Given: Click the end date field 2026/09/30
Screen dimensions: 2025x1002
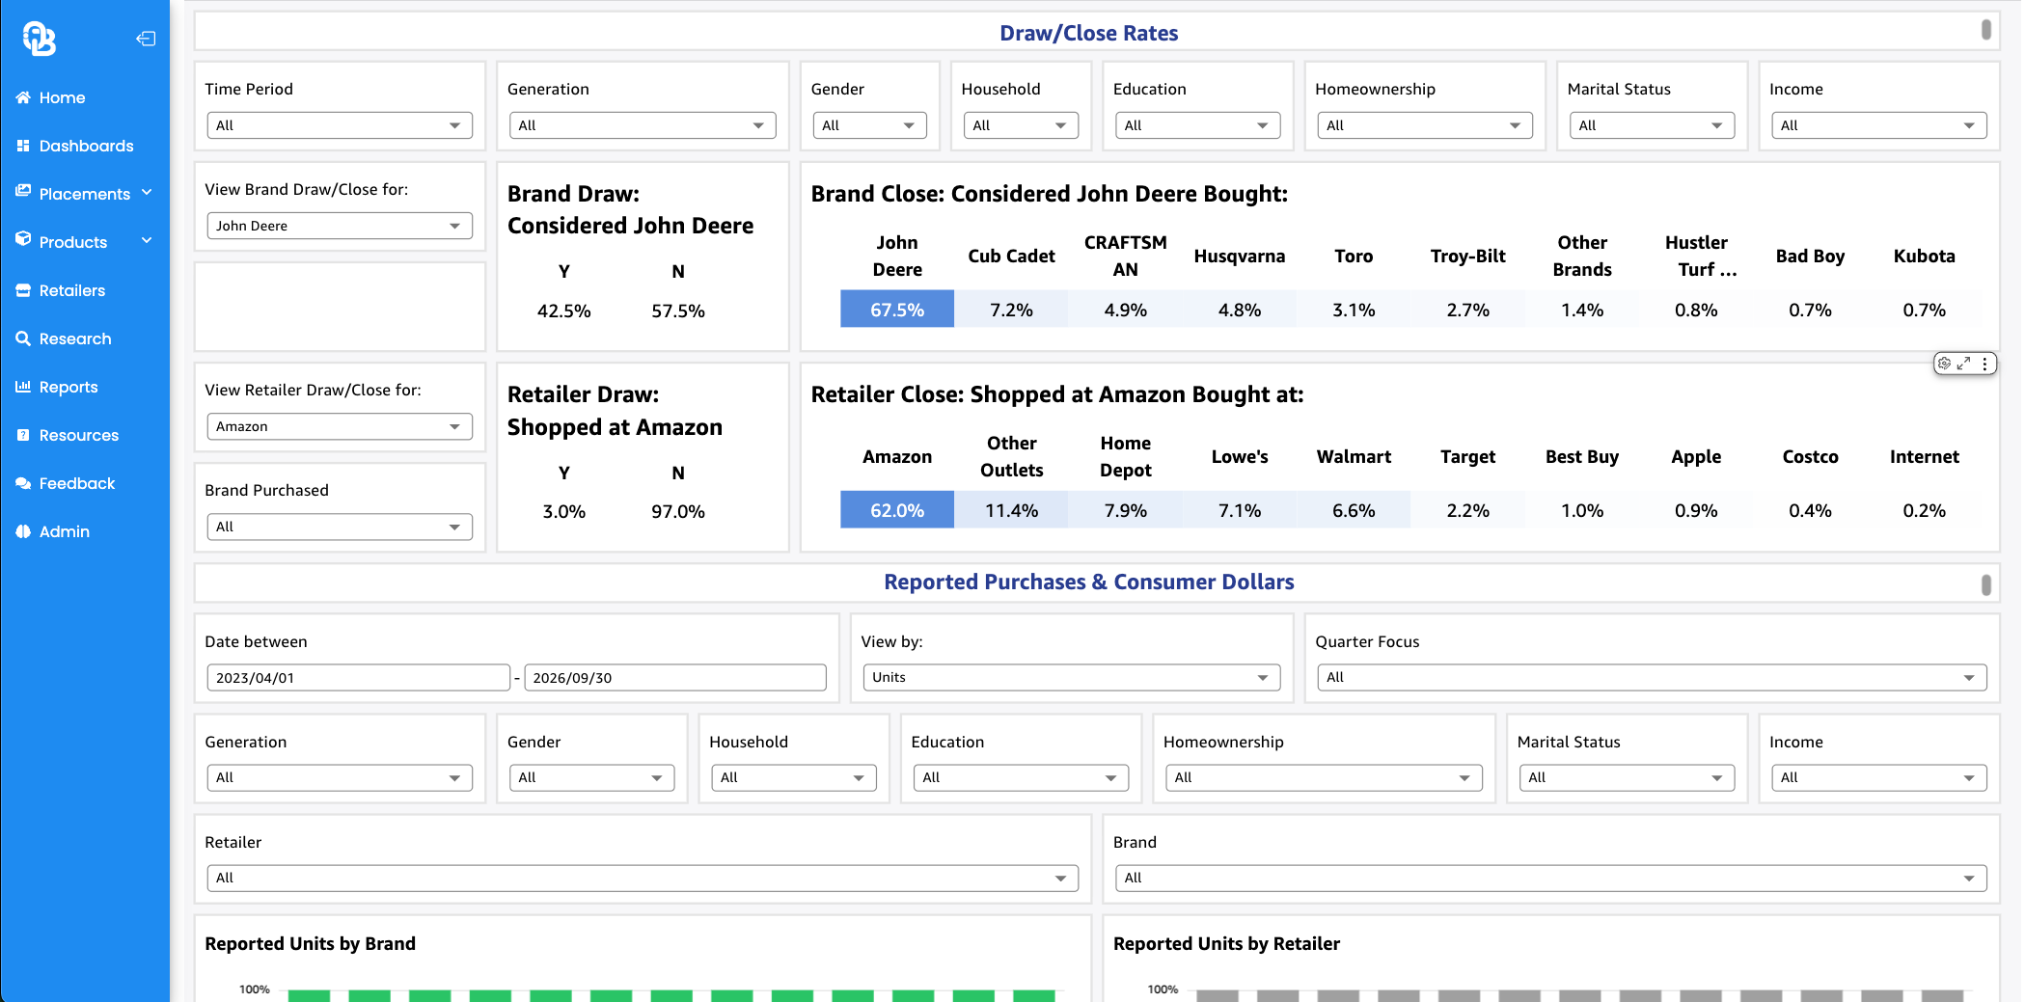Looking at the screenshot, I should (x=675, y=678).
